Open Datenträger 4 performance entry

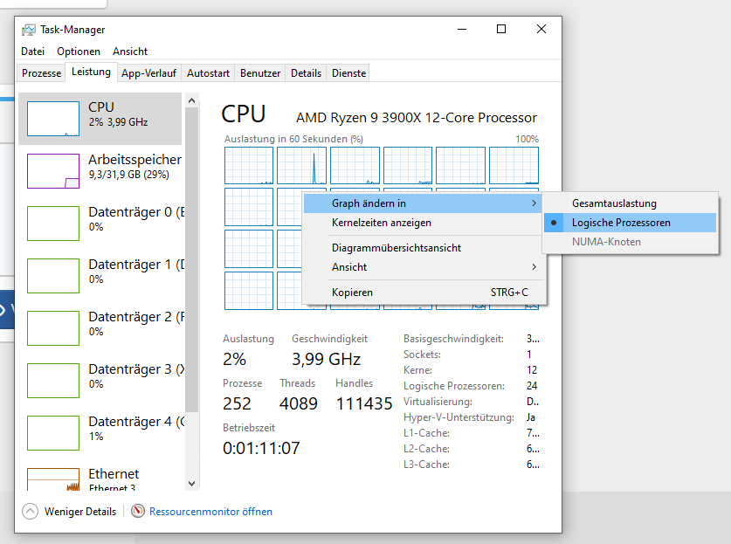[101, 432]
